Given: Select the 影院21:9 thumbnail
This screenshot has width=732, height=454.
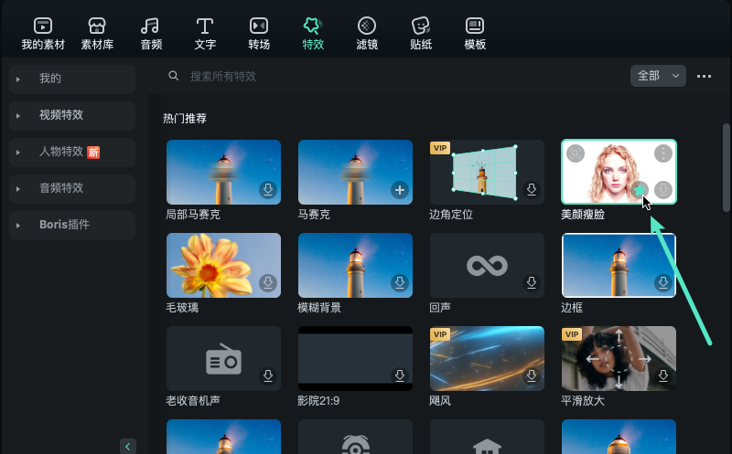Looking at the screenshot, I should coord(355,358).
